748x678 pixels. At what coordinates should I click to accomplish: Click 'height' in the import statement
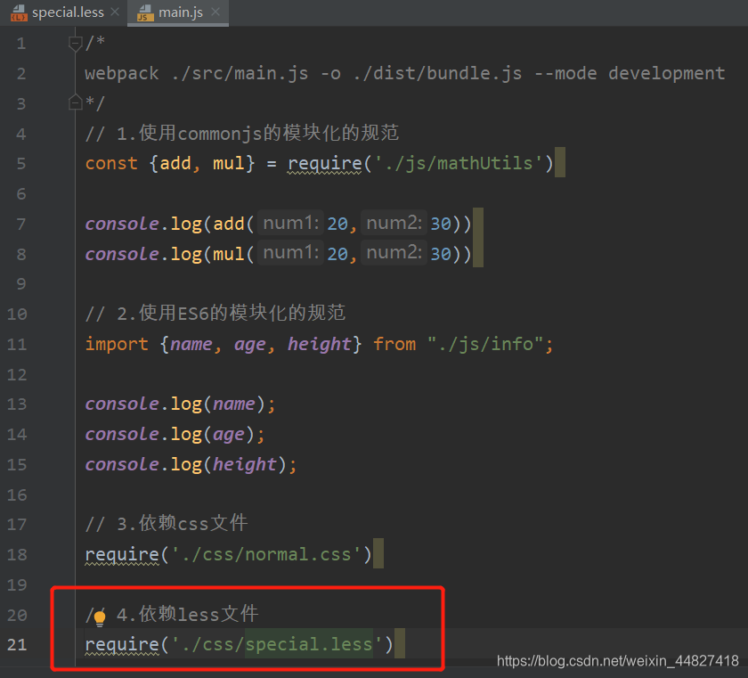[x=319, y=345]
